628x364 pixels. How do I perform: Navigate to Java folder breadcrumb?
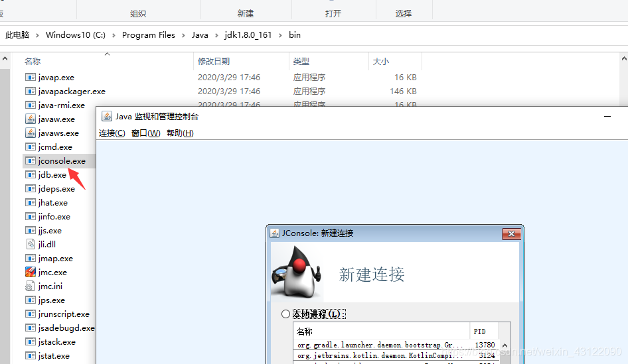[200, 35]
